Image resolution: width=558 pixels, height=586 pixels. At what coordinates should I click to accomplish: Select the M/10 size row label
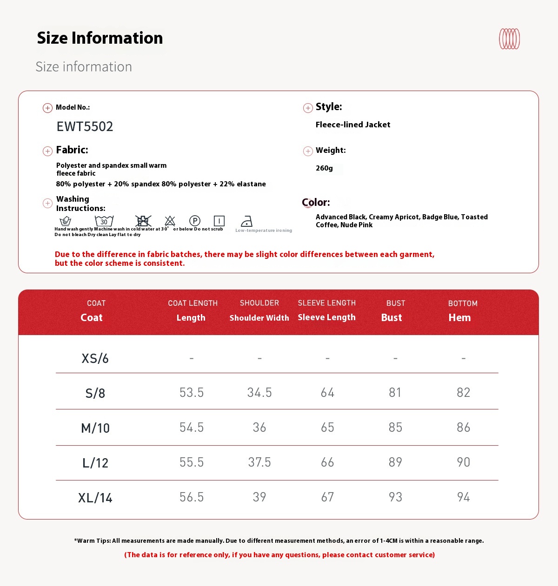point(95,428)
